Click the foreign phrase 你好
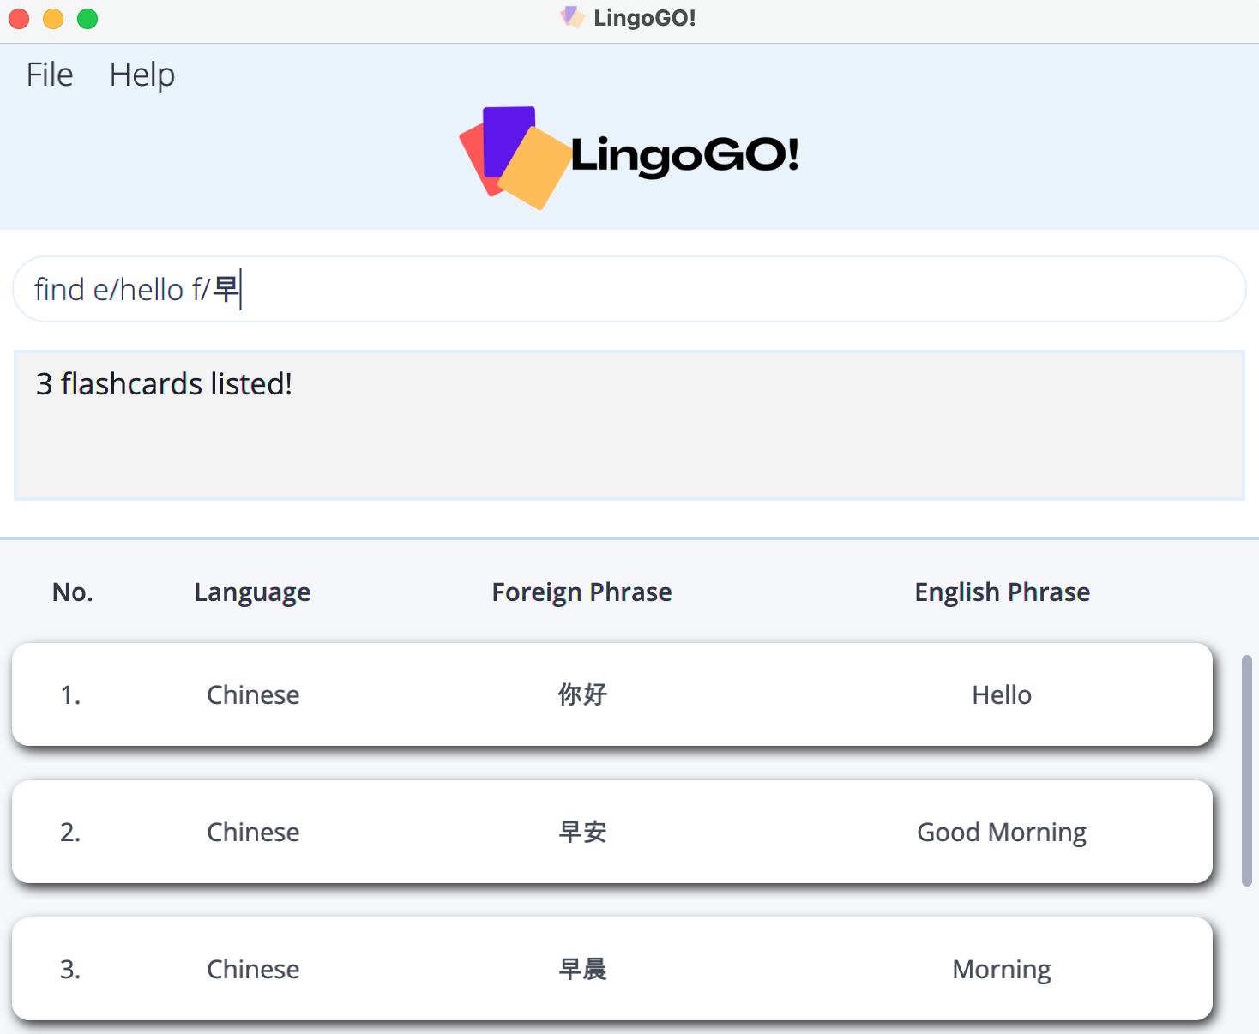 click(582, 694)
